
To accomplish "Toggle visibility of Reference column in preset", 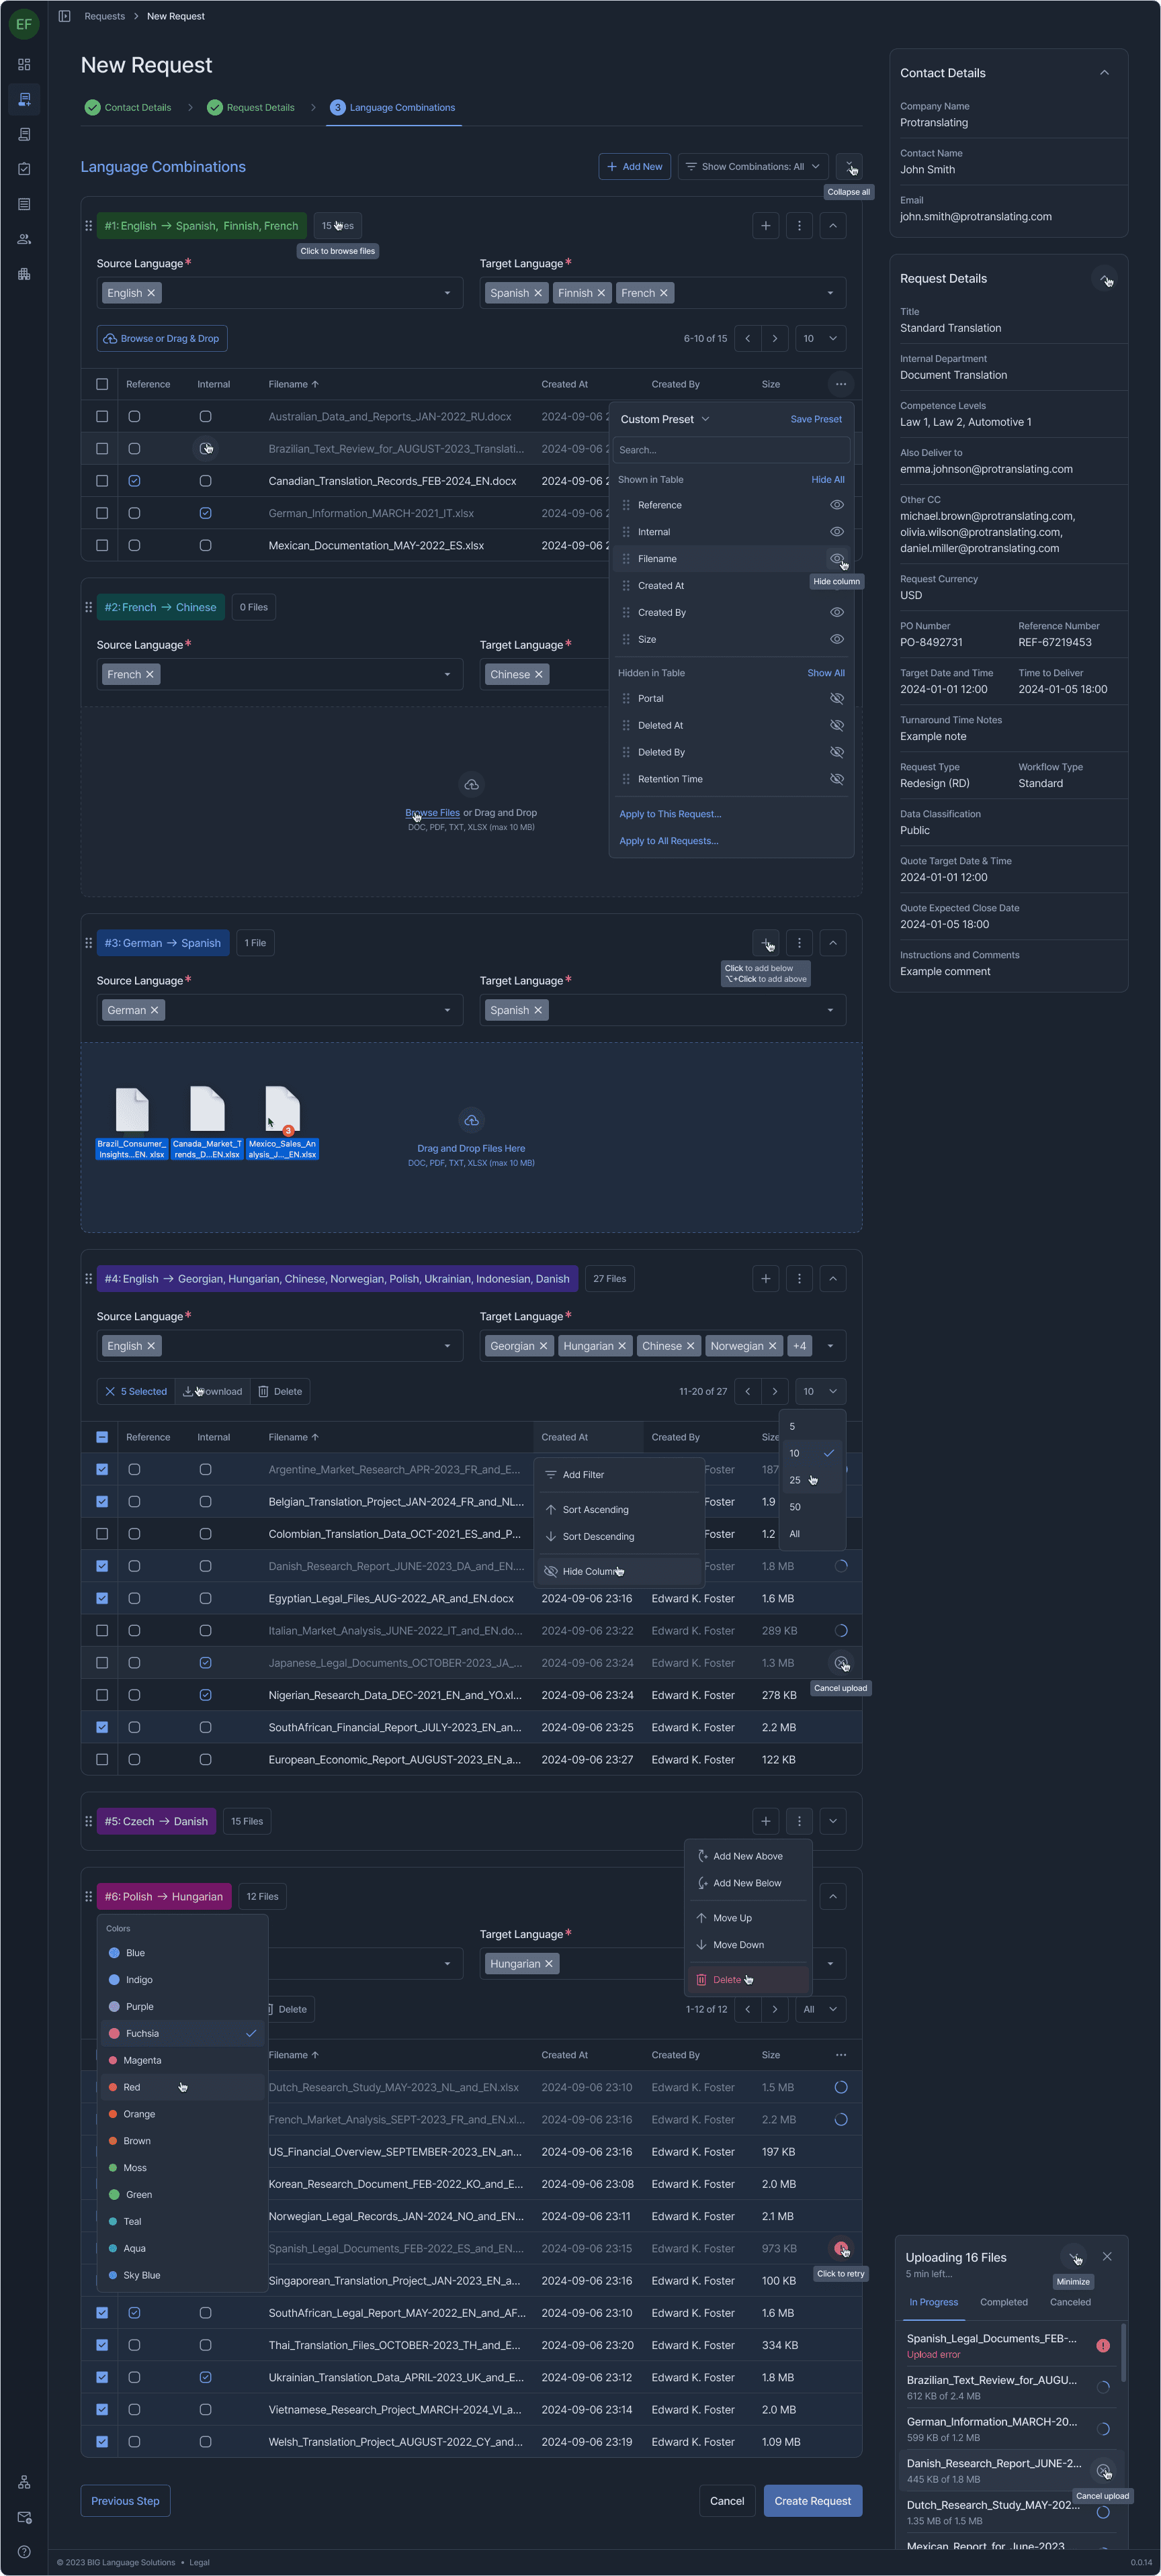I will pyautogui.click(x=836, y=505).
